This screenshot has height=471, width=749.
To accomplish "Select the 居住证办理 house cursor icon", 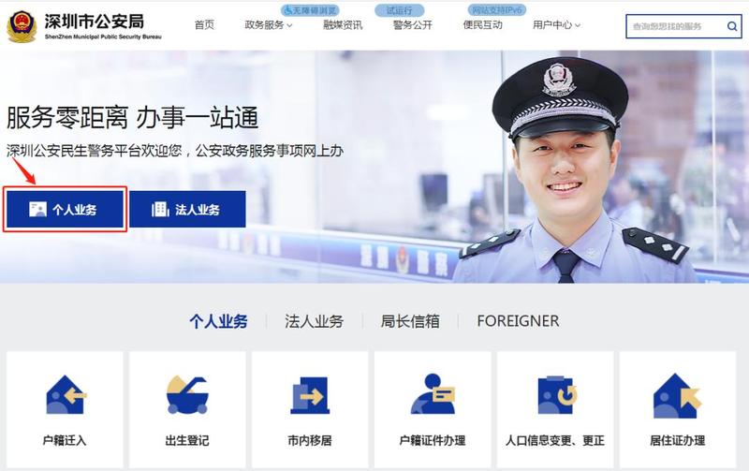I will click(x=677, y=395).
